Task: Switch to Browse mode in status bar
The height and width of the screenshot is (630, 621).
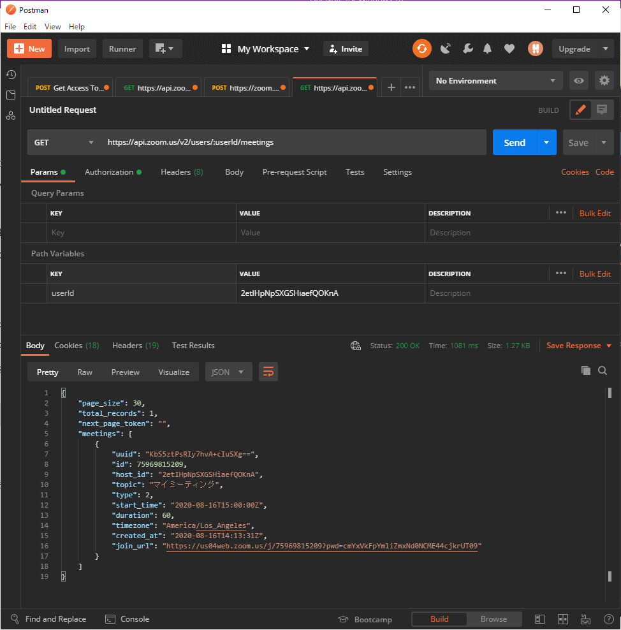Action: (x=493, y=619)
